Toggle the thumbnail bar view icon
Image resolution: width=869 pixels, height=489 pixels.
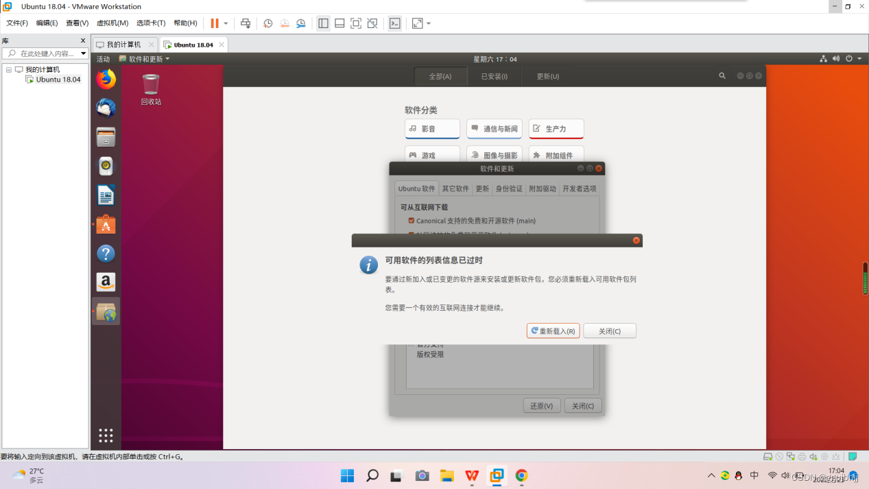tap(340, 23)
